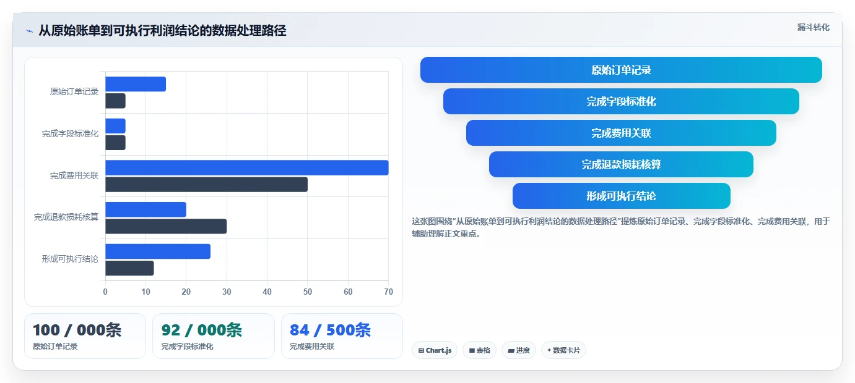Viewport: 855px width, 383px height.
Task: Click the dark bar for 完成字段标准化
Action: 115,143
